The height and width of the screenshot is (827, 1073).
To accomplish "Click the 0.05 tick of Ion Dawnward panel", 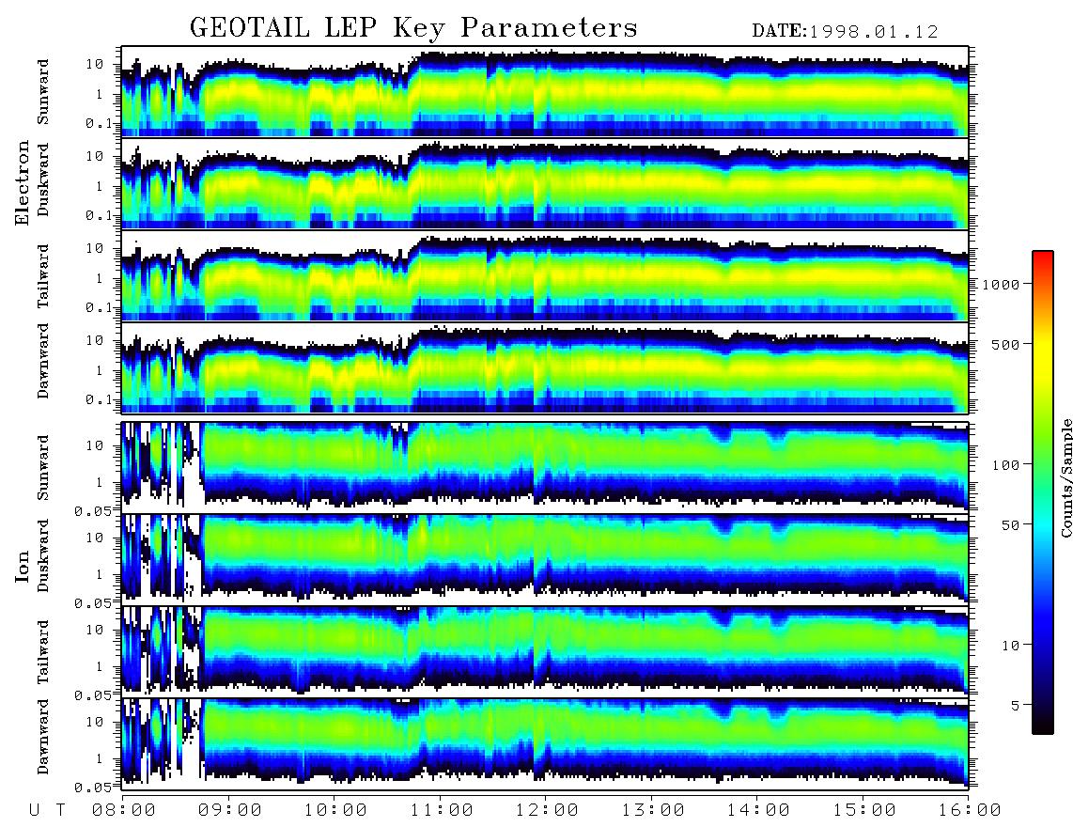I will [92, 788].
